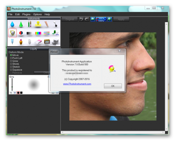The image size is (175, 141).
Task: Select Move deform mode
Action: coord(14,55)
